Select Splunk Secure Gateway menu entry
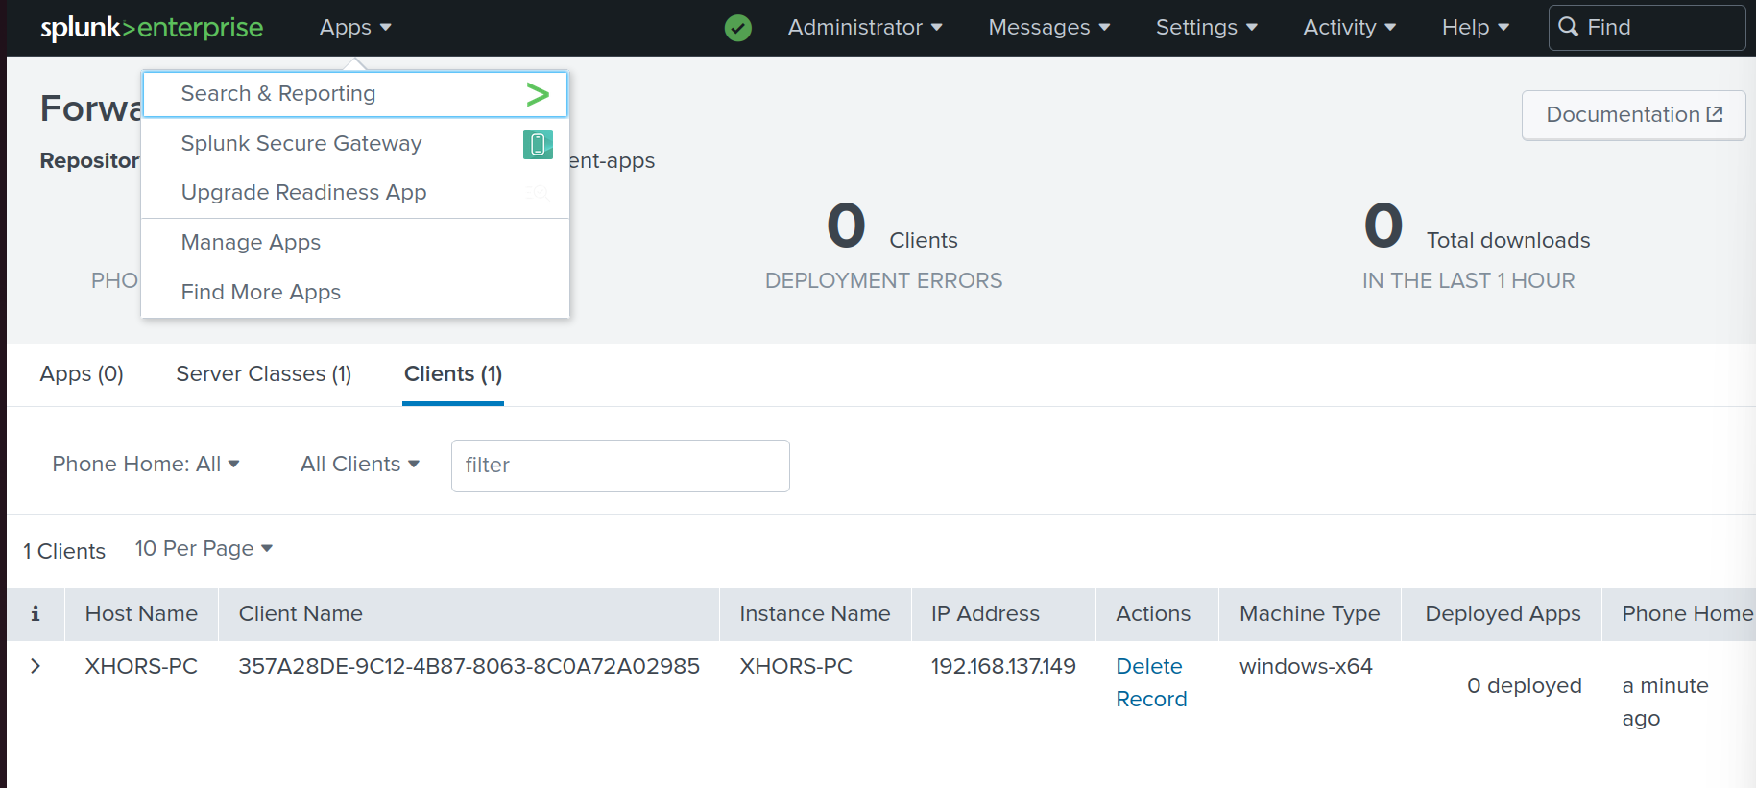This screenshot has width=1756, height=788. tap(355, 144)
